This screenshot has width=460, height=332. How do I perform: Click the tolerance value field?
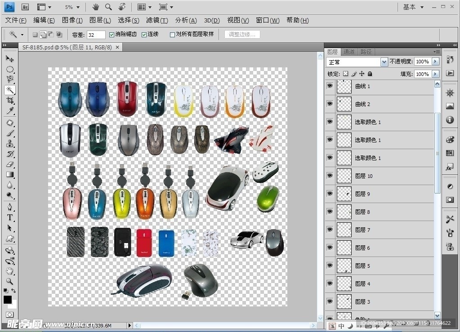click(x=96, y=35)
